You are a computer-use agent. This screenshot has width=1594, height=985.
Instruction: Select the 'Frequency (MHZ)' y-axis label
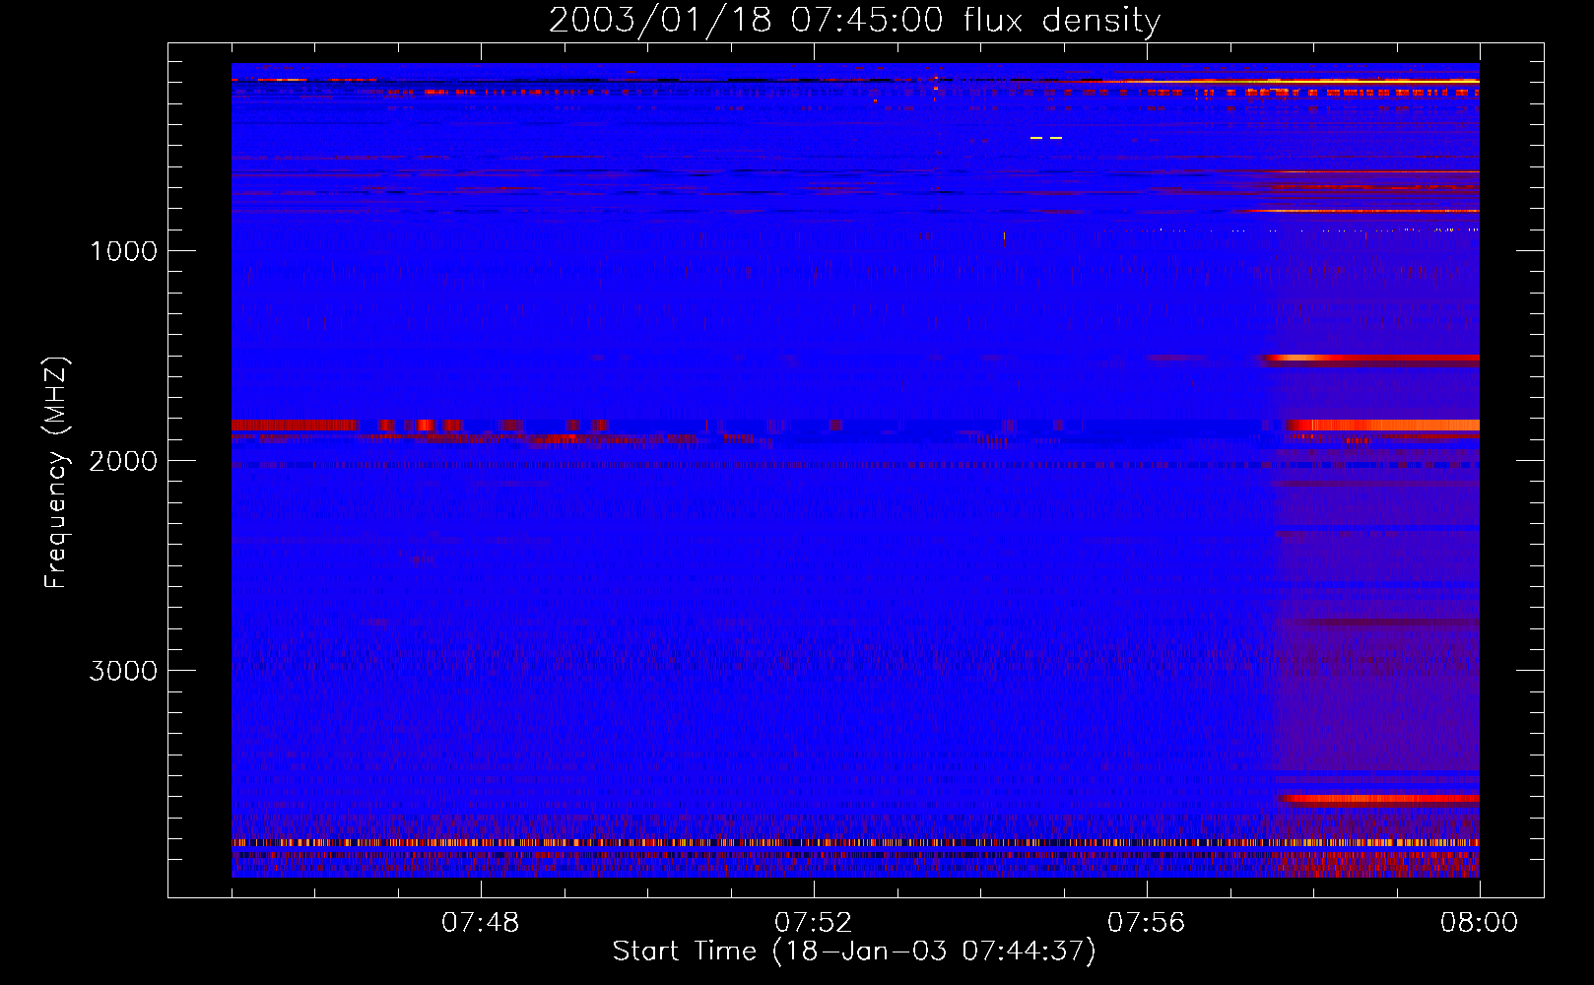pos(56,473)
